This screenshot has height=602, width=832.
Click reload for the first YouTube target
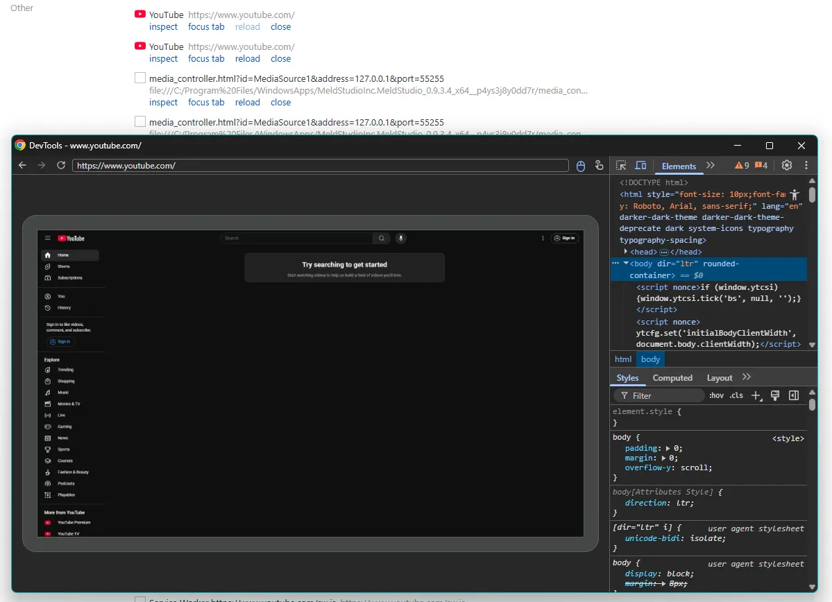(x=247, y=26)
